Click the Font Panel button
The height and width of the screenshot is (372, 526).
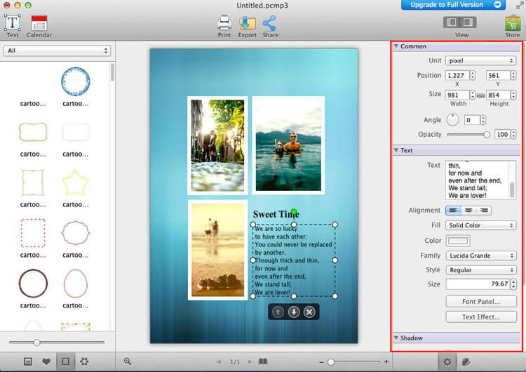point(481,302)
